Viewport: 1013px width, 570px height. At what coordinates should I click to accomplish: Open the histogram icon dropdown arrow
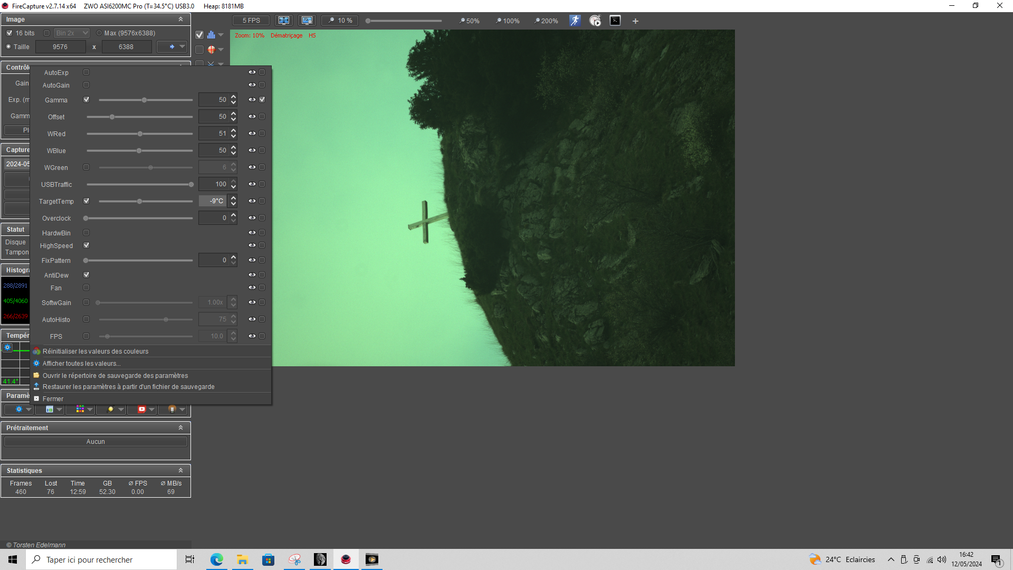[x=221, y=35]
